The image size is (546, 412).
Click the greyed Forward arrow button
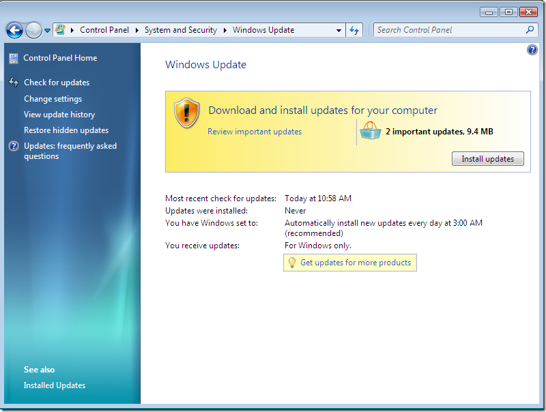33,30
